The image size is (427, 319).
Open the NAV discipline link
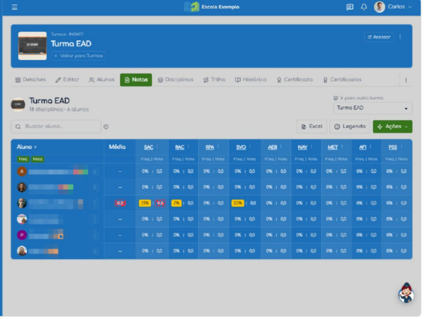(303, 147)
